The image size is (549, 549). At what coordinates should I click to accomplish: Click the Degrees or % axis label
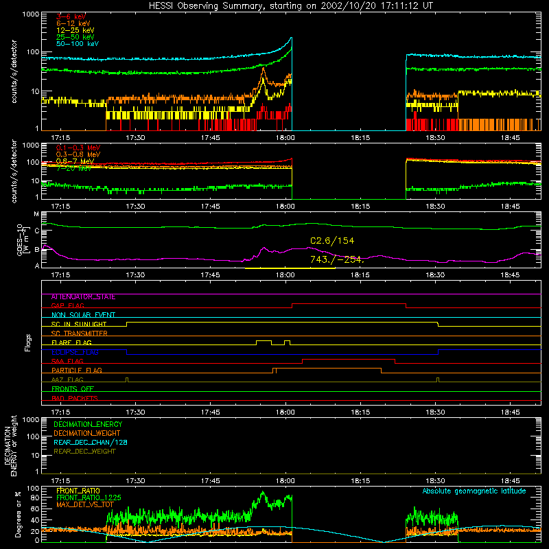[18, 514]
